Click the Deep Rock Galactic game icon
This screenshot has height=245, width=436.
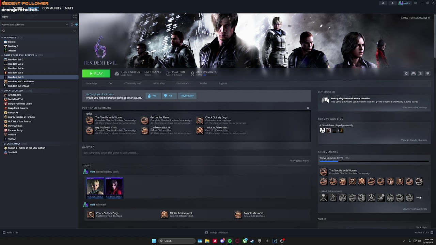click(x=5, y=108)
